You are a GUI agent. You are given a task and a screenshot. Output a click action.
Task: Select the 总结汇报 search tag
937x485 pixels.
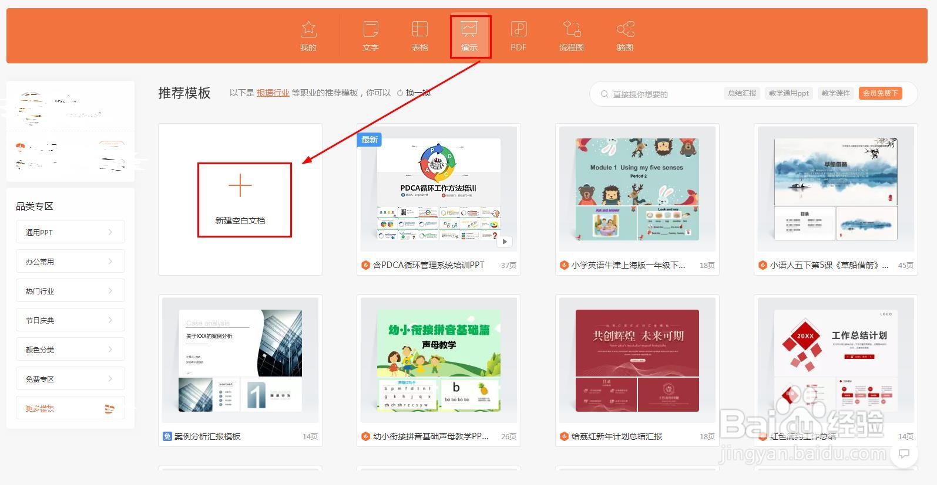(742, 93)
